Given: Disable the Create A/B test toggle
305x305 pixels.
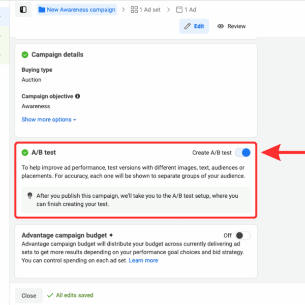Looking at the screenshot, I should [243, 152].
